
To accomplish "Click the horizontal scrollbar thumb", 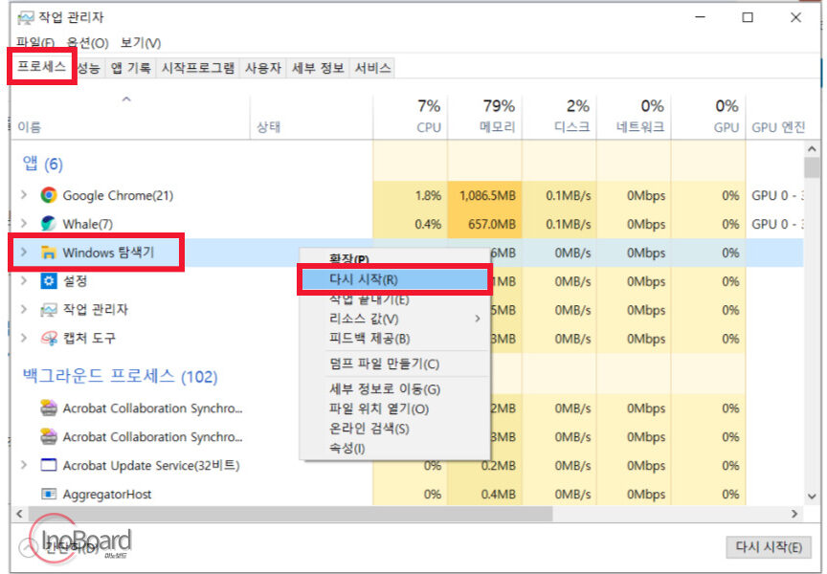I will (290, 514).
